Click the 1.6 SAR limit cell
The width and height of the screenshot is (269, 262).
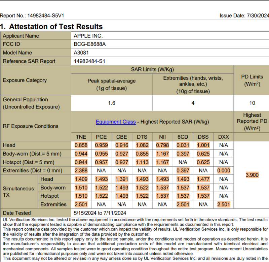[x=112, y=103]
